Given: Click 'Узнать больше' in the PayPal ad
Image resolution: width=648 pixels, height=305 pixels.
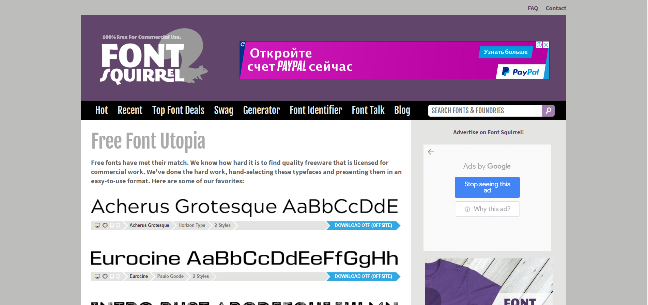Looking at the screenshot, I should point(506,52).
